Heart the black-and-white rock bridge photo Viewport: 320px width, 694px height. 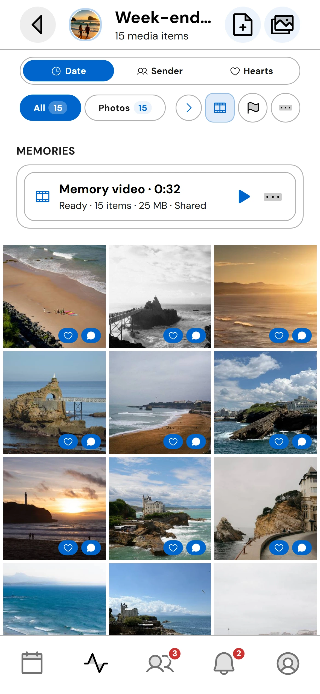173,335
